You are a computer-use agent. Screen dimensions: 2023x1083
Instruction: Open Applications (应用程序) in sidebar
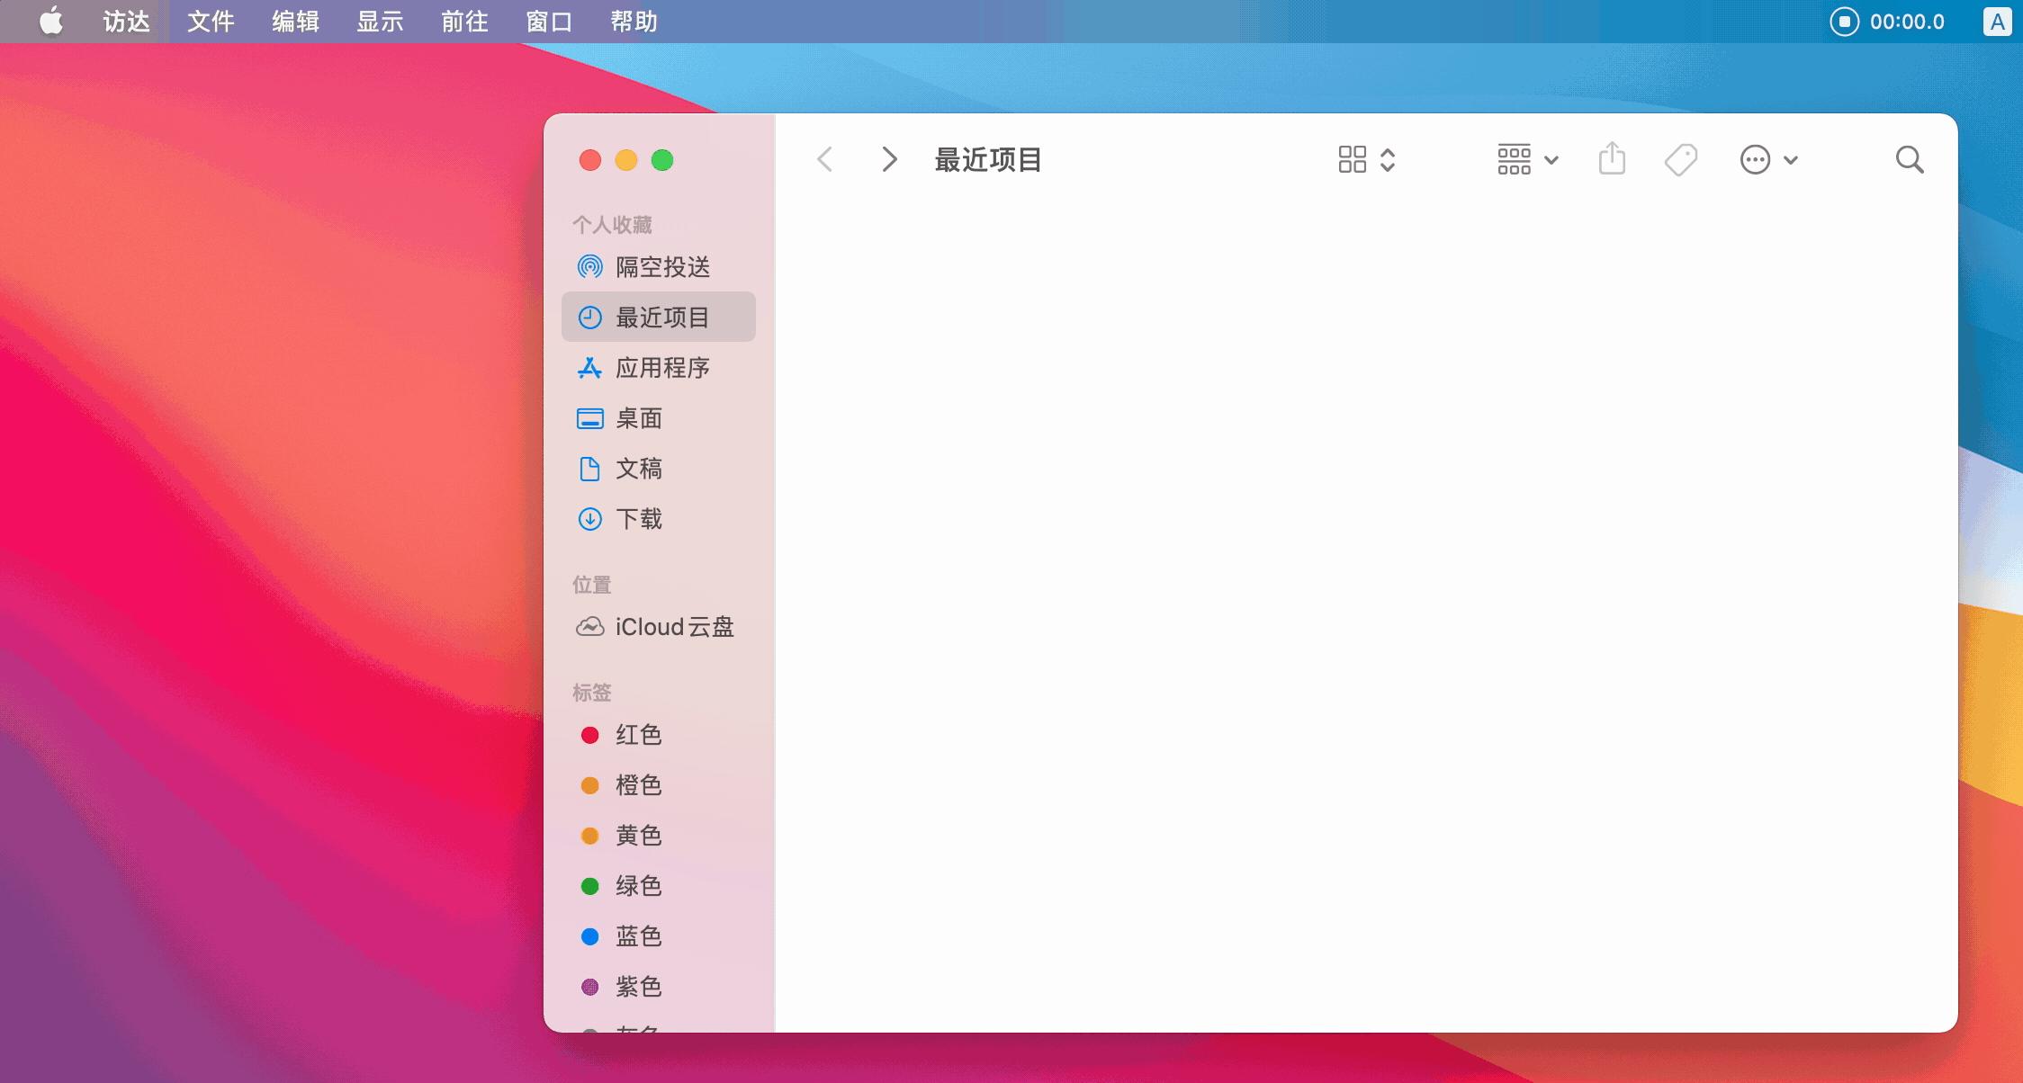point(661,368)
